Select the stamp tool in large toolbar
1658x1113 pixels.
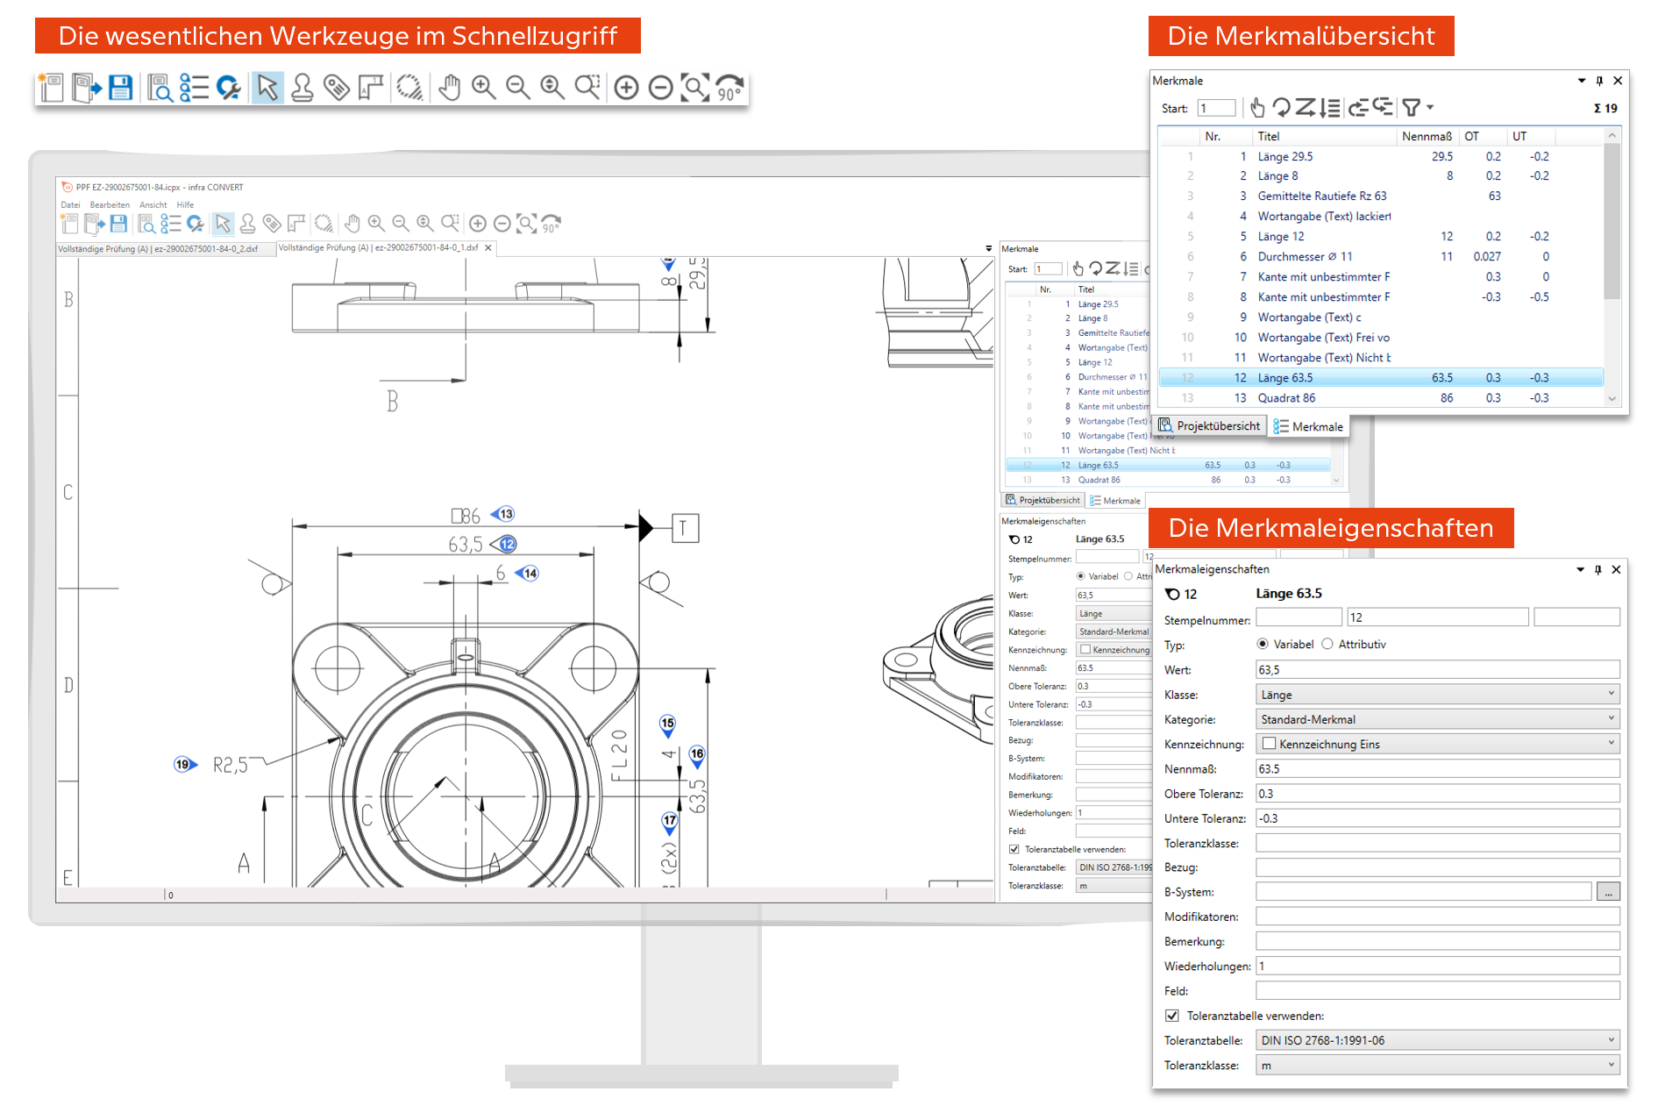302,88
